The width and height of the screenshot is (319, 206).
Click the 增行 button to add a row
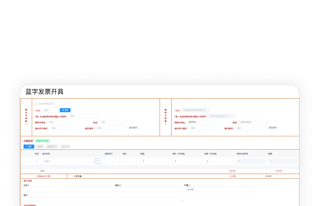[29, 146]
